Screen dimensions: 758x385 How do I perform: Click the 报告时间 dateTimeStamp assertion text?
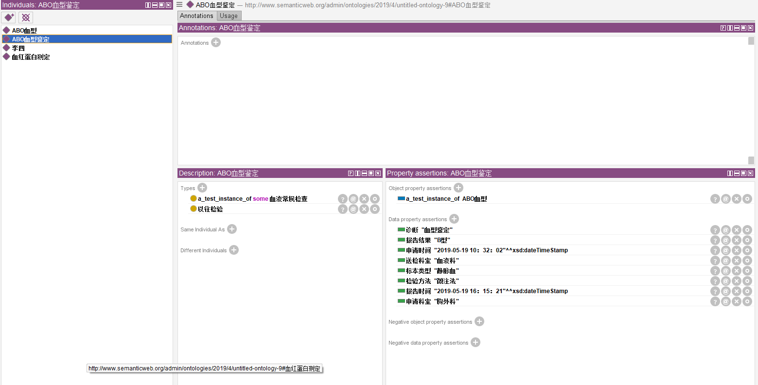pyautogui.click(x=487, y=291)
